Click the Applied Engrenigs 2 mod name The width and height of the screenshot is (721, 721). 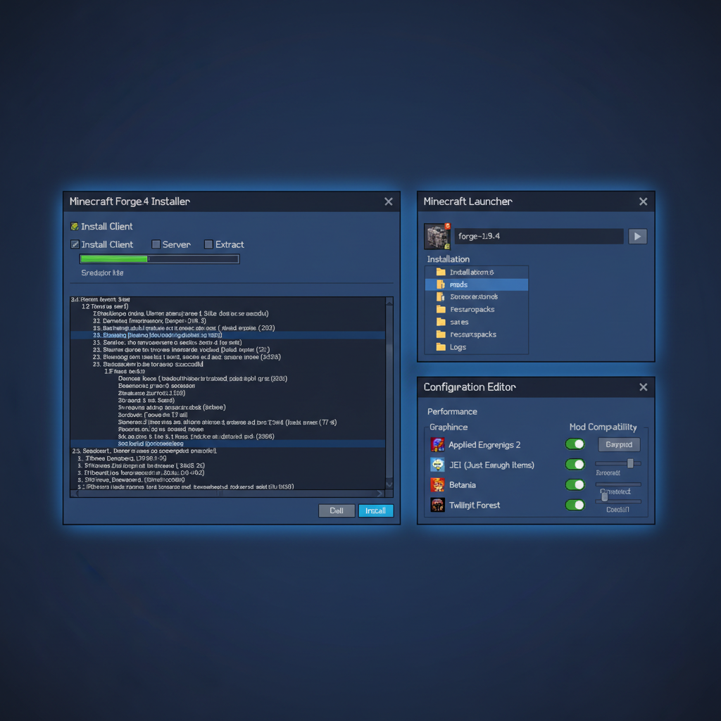point(484,445)
